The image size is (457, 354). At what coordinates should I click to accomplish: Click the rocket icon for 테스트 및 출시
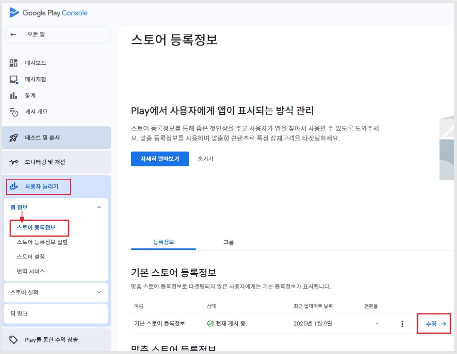14,138
